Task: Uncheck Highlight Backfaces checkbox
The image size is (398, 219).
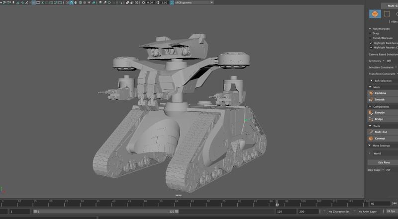Action: pos(371,43)
